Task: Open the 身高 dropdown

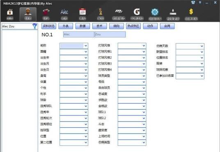Action: pos(74,76)
